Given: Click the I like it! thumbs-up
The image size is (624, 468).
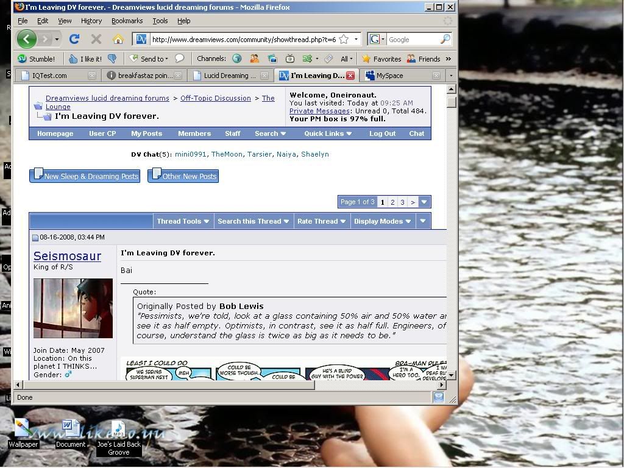Looking at the screenshot, I should [x=85, y=59].
